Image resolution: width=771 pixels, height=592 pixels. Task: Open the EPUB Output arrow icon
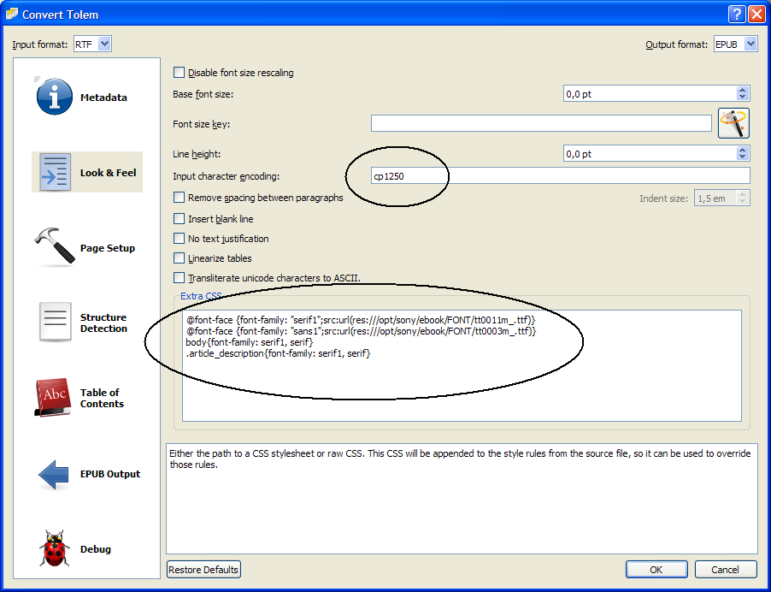pos(53,475)
